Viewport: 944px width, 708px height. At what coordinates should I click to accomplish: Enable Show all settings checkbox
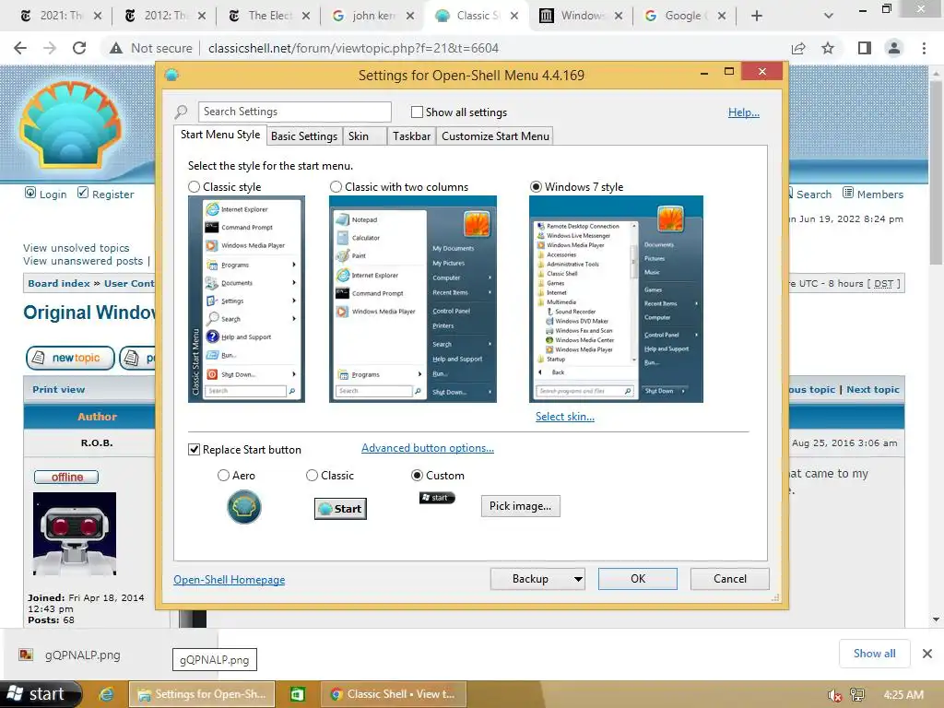point(417,112)
